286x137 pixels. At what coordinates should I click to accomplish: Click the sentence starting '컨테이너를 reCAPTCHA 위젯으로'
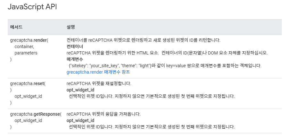pos(143,40)
